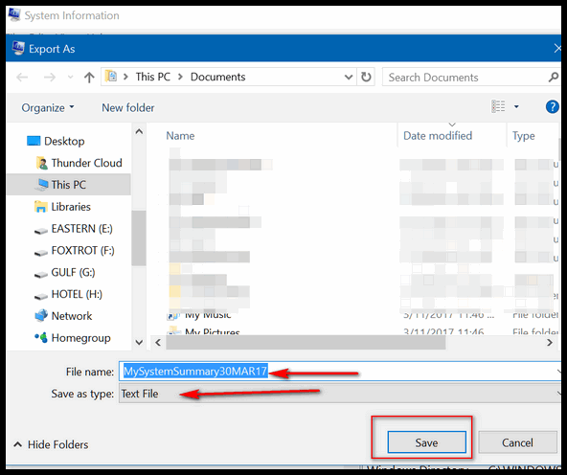Collapse the folder pane with Hide Folders

[x=51, y=444]
